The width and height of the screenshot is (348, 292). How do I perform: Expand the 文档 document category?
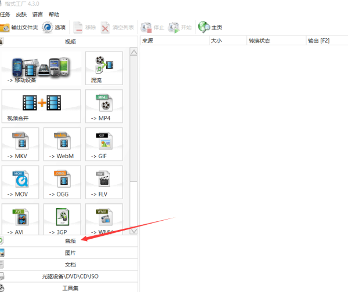click(70, 264)
